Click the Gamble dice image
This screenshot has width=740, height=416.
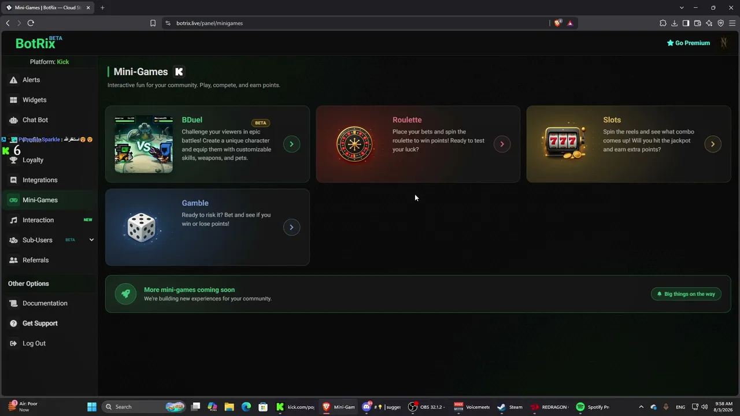pyautogui.click(x=142, y=228)
